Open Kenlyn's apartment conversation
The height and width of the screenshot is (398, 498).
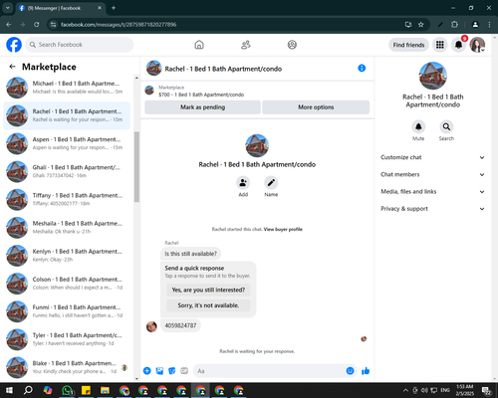click(x=67, y=256)
